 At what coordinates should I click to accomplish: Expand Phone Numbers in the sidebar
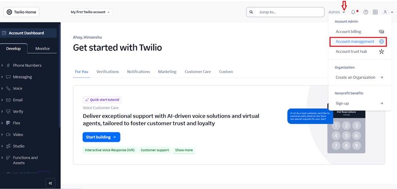[x=27, y=65]
